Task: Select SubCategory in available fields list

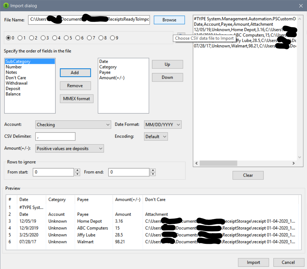Action: (x=30, y=62)
